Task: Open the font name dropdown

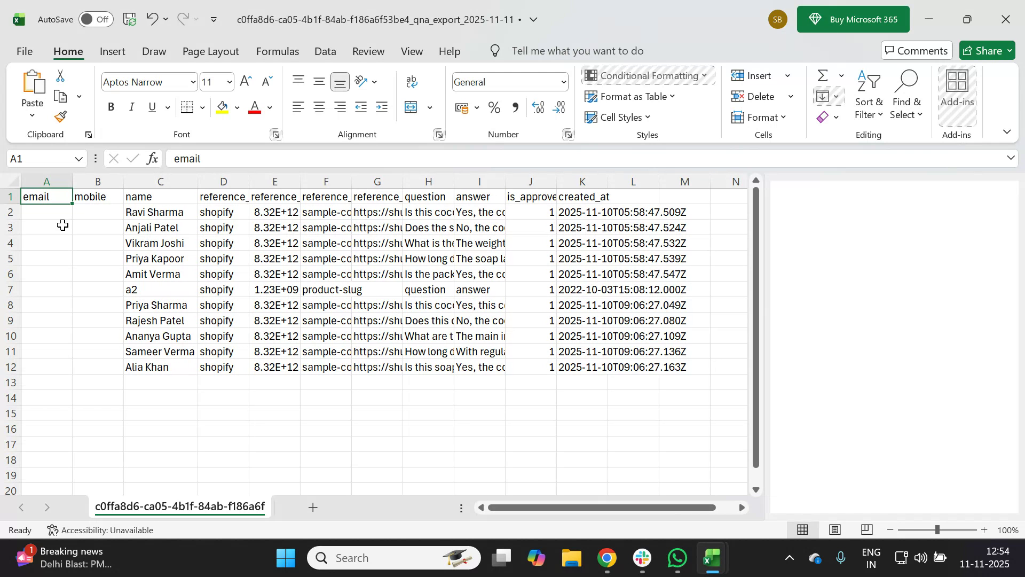Action: 193,82
